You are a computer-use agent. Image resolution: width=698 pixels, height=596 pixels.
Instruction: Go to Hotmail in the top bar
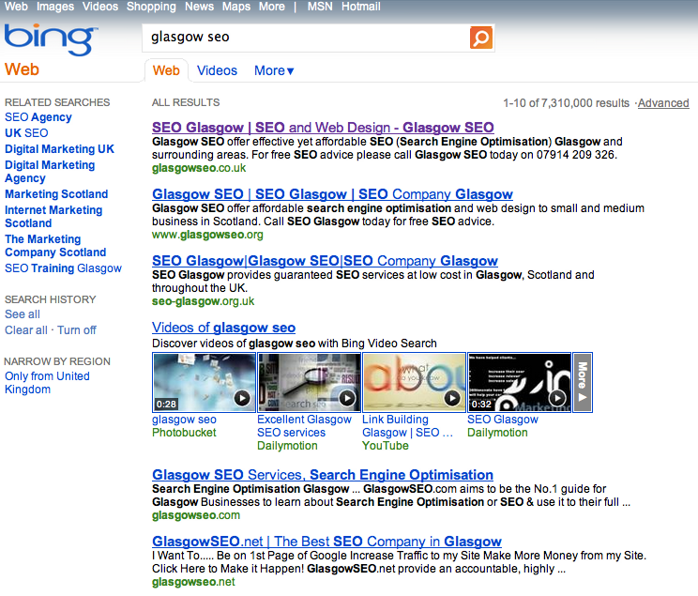coord(360,7)
